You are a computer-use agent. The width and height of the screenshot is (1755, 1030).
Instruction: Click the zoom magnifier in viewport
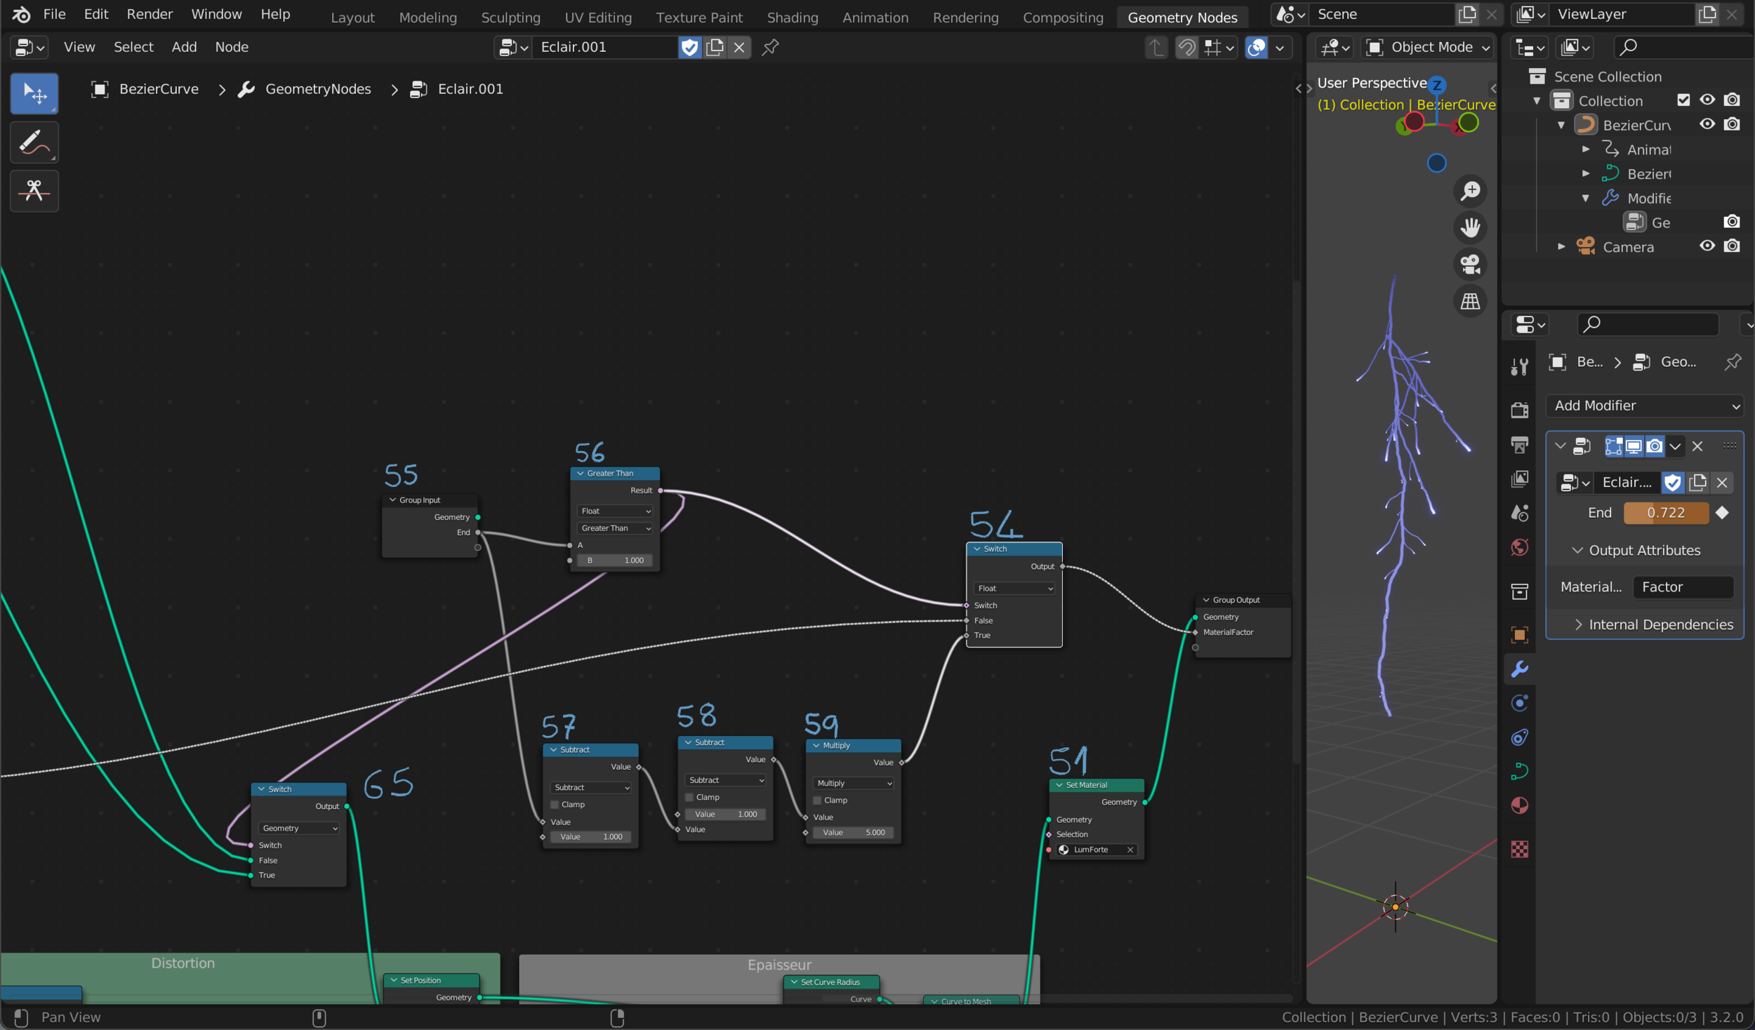[x=1470, y=191]
